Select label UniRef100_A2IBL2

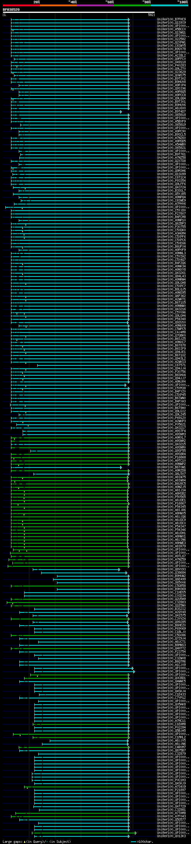click(x=171, y=56)
